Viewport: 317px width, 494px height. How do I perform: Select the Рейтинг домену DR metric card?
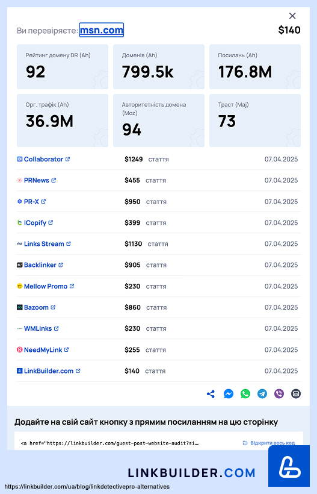[63, 66]
